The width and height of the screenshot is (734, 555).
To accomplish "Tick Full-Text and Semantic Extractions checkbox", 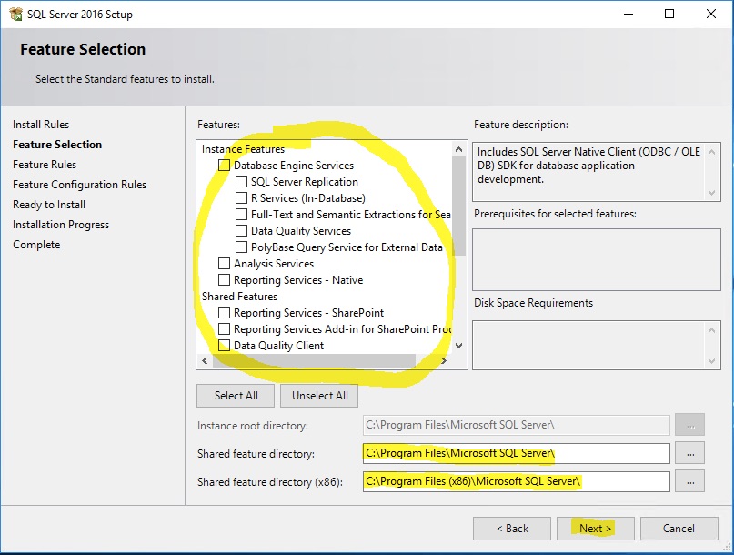I will coord(241,214).
